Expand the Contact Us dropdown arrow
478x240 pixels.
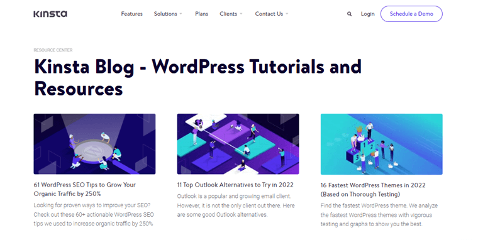click(x=287, y=14)
